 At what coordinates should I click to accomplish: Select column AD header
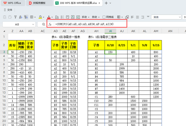(56, 31)
